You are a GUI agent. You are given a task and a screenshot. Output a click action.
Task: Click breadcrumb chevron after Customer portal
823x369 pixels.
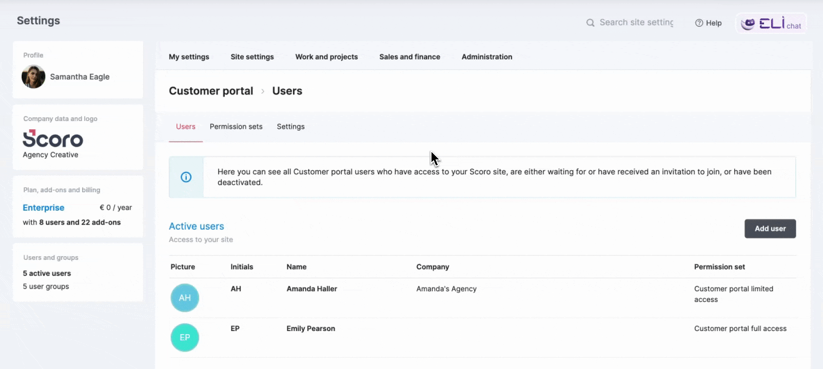pos(263,91)
